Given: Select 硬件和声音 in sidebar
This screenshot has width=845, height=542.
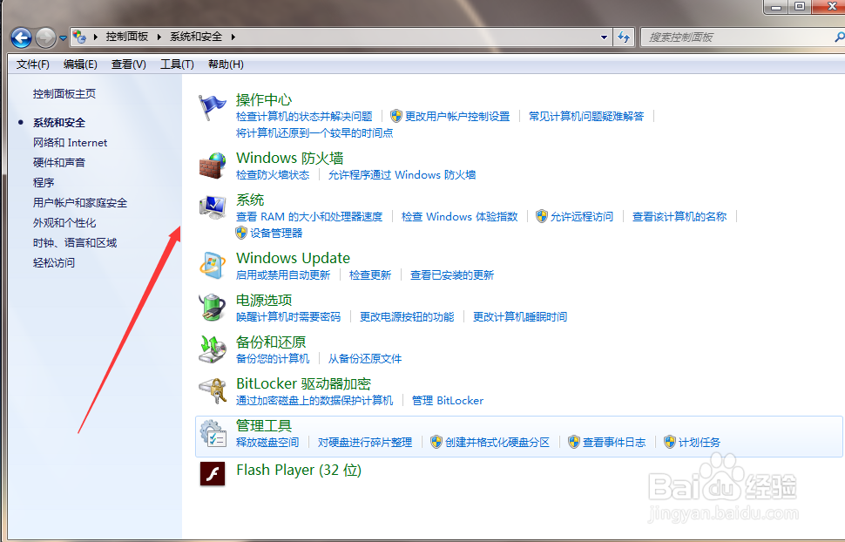Looking at the screenshot, I should 58,162.
